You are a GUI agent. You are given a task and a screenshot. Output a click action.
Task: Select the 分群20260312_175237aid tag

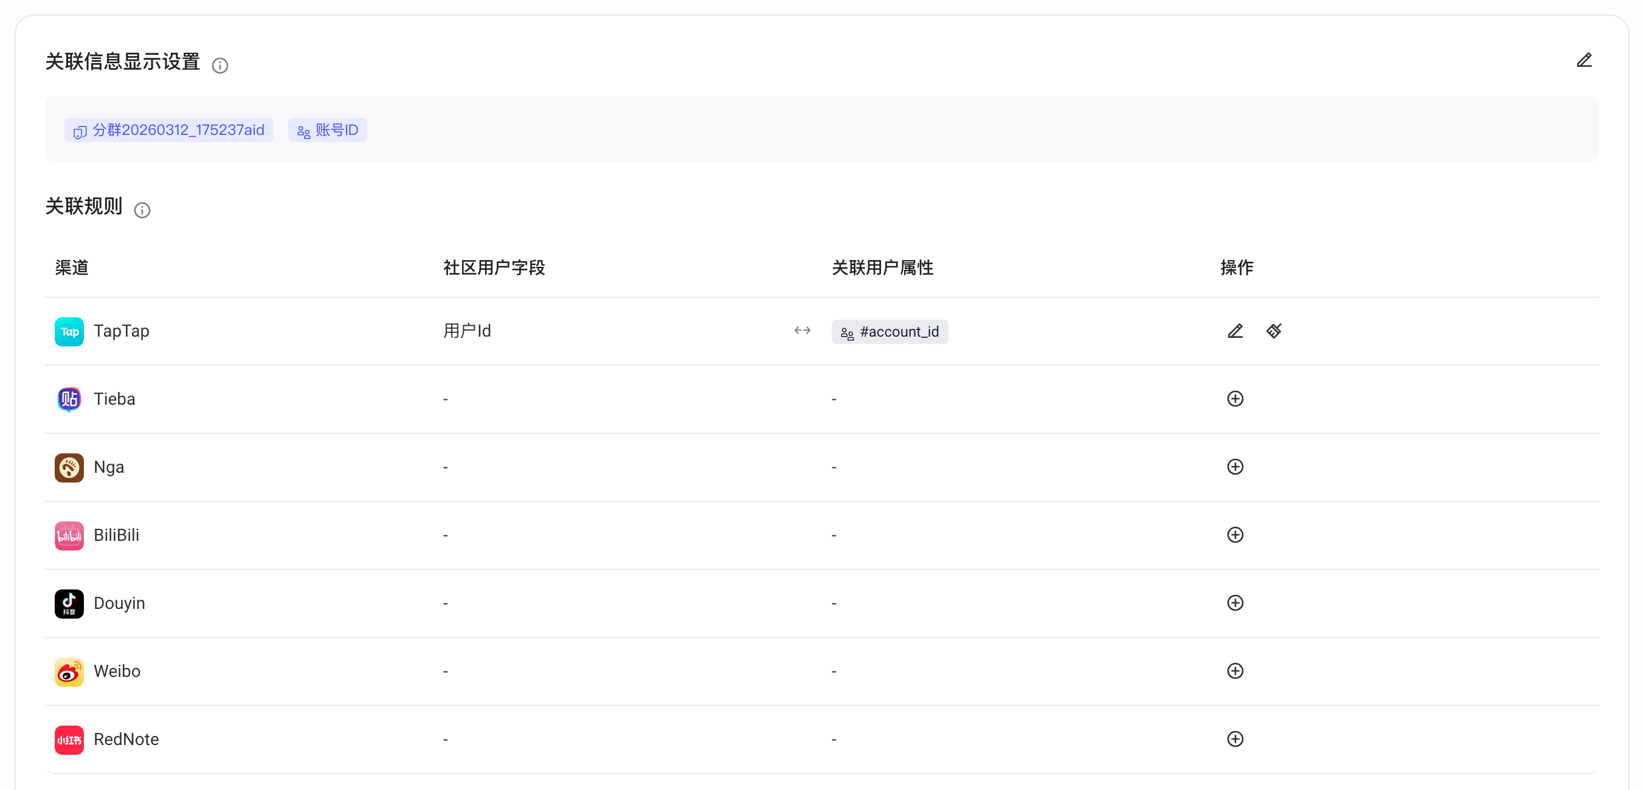[169, 130]
